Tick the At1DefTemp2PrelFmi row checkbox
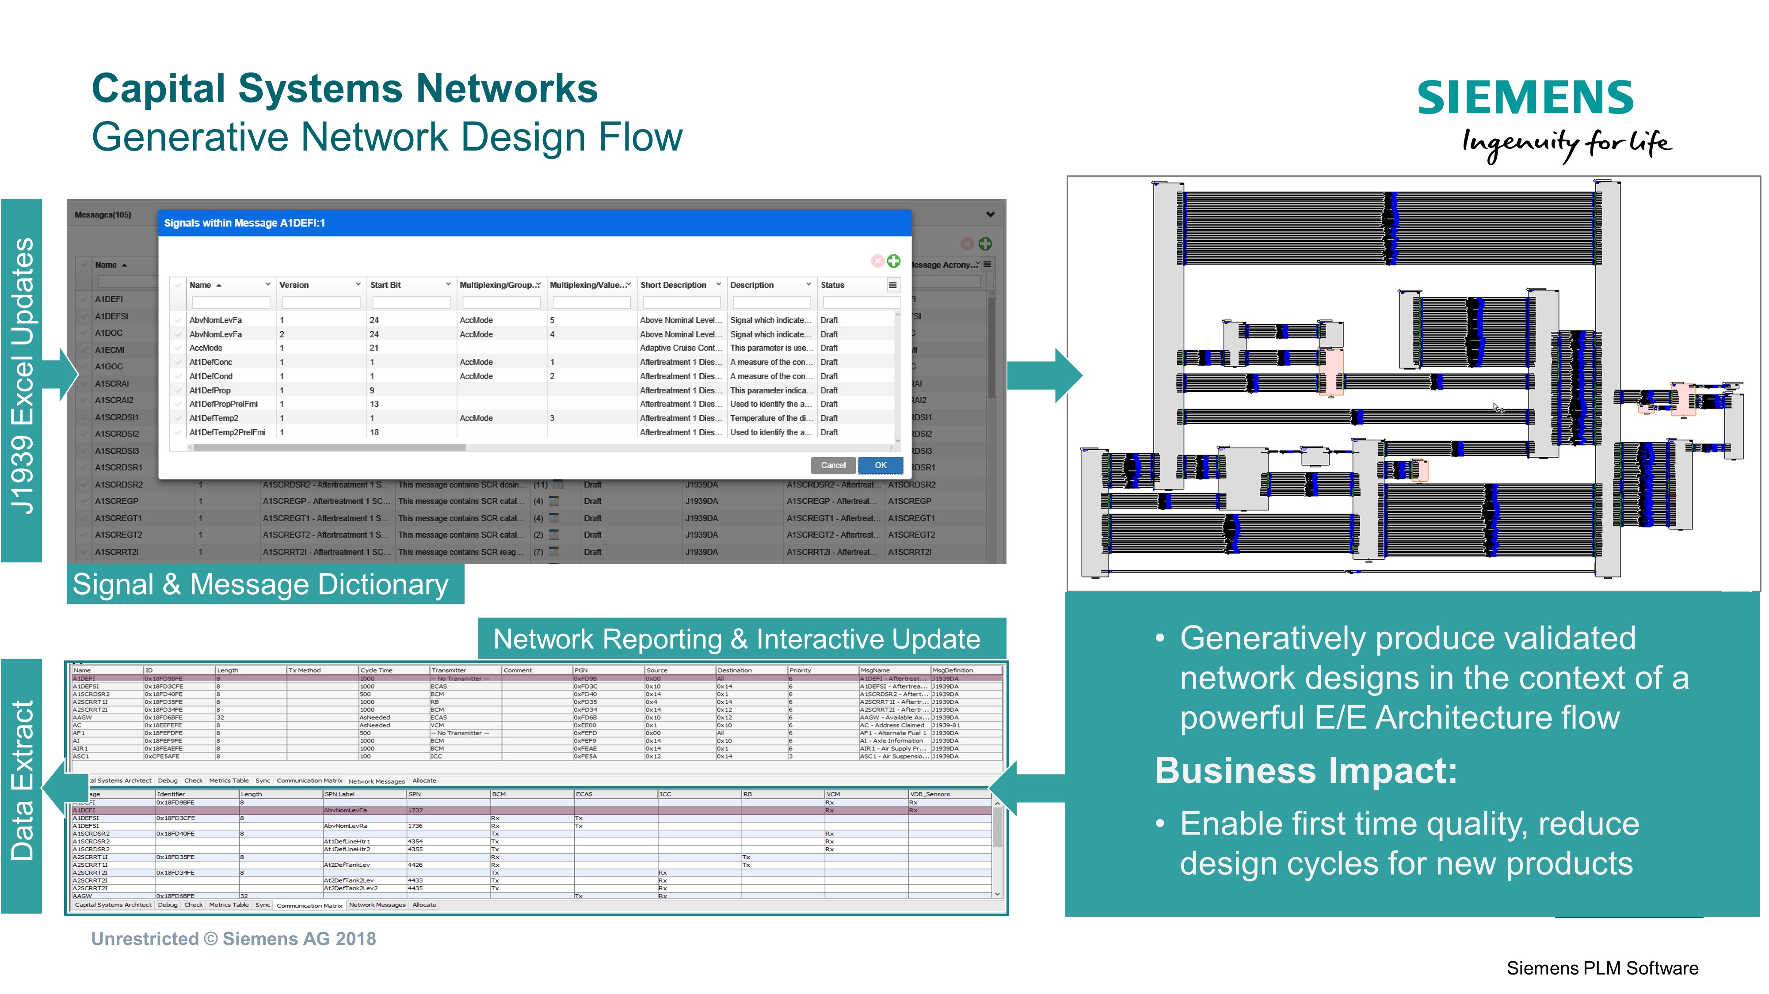Image resolution: width=1769 pixels, height=994 pixels. pyautogui.click(x=178, y=433)
